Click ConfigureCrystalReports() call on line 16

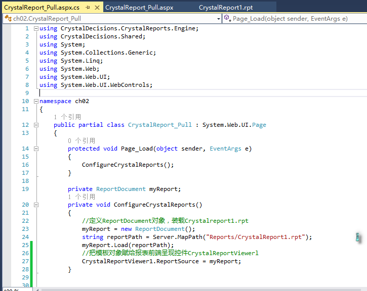[128, 165]
